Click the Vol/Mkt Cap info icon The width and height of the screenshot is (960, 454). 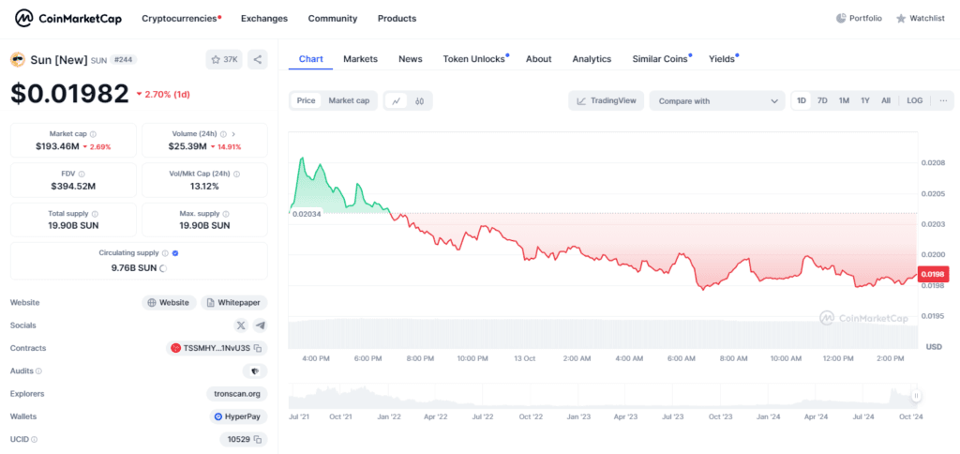pos(237,174)
